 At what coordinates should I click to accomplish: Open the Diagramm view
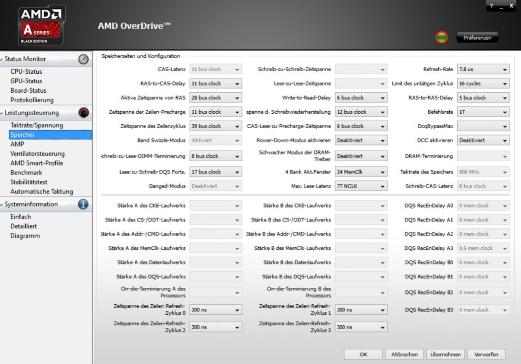pos(25,236)
